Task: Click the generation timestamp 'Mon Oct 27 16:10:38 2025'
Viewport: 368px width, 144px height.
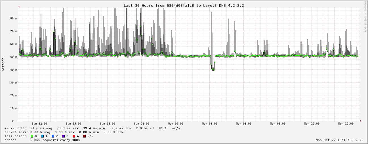Action: pos(339,140)
